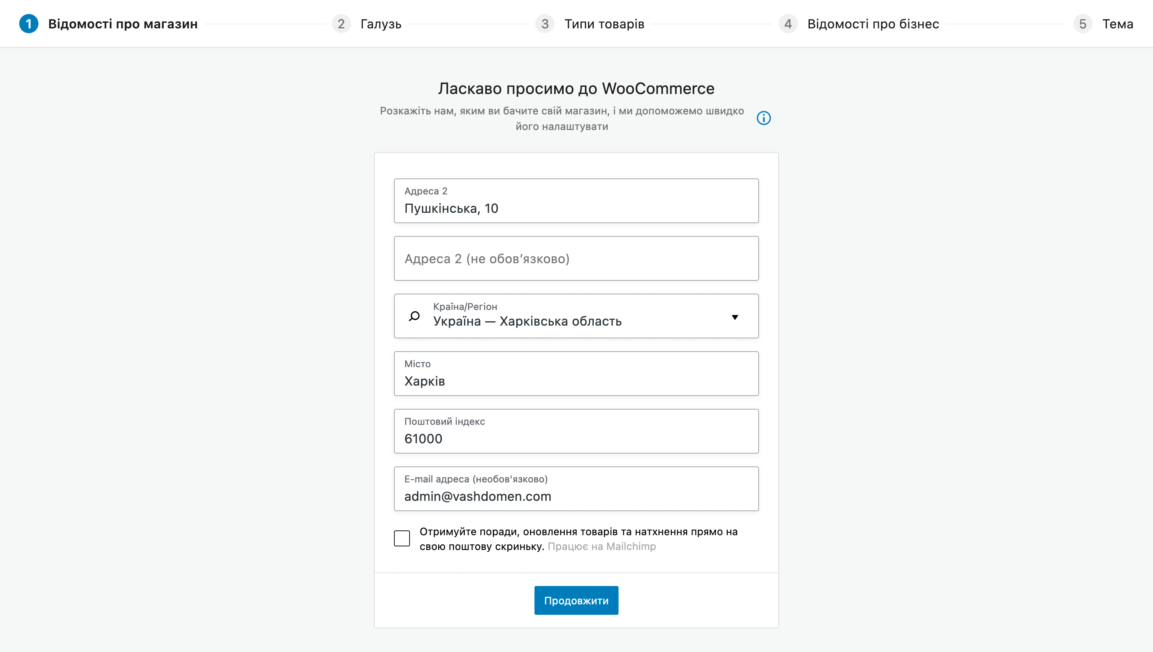Click step 5 circle icon
1153x652 pixels.
click(1083, 24)
